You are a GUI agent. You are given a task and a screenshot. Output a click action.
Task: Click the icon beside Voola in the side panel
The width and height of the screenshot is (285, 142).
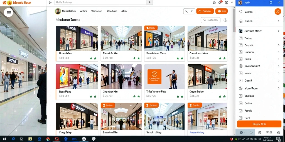241,73
